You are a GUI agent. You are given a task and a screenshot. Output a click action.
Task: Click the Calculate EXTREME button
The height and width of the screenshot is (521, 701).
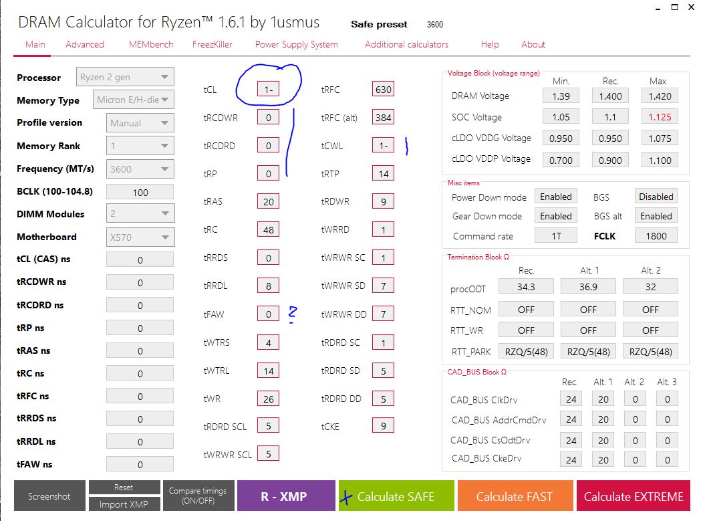click(x=634, y=496)
